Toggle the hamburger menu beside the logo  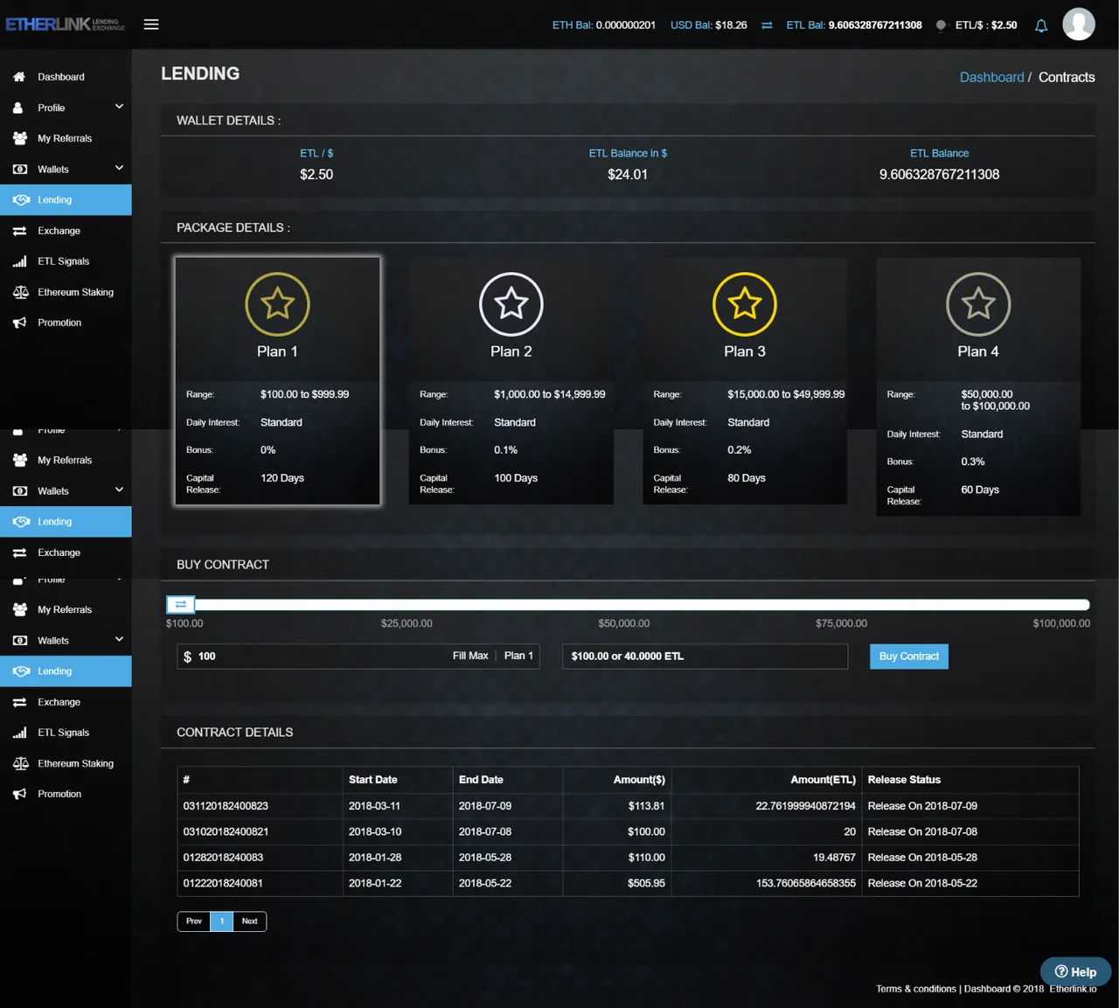151,24
